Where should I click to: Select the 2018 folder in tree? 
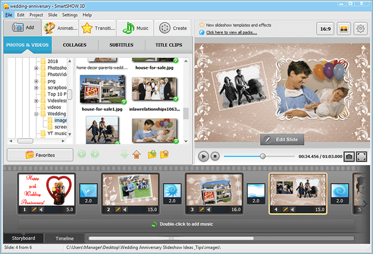[x=52, y=62]
